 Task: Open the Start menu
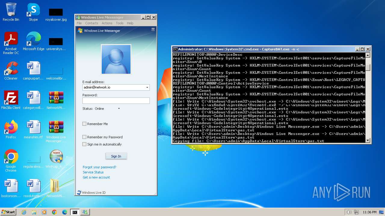coord(8,212)
